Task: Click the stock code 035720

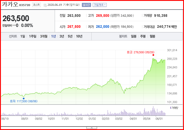Action: (25, 5)
